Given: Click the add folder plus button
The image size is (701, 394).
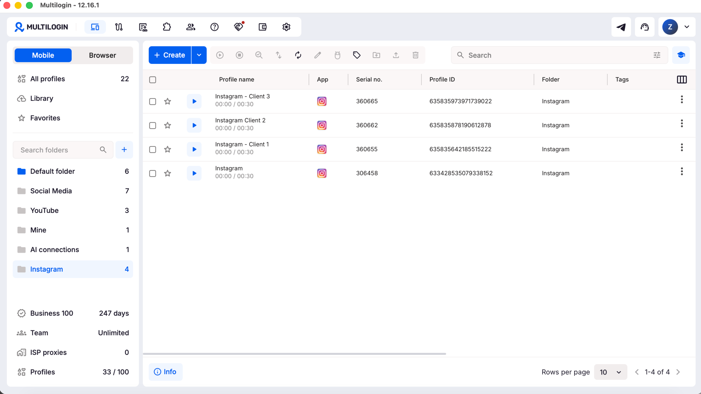Looking at the screenshot, I should click(x=124, y=150).
